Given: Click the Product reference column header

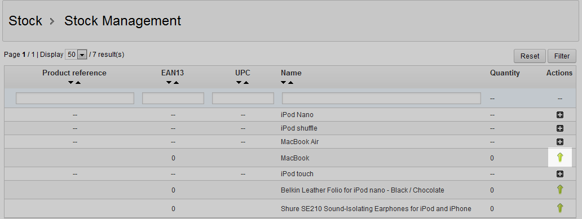Looking at the screenshot, I should [74, 73].
